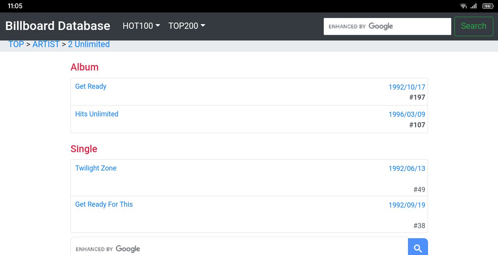Select the #49 peak position text
The image size is (498, 255).
(419, 190)
